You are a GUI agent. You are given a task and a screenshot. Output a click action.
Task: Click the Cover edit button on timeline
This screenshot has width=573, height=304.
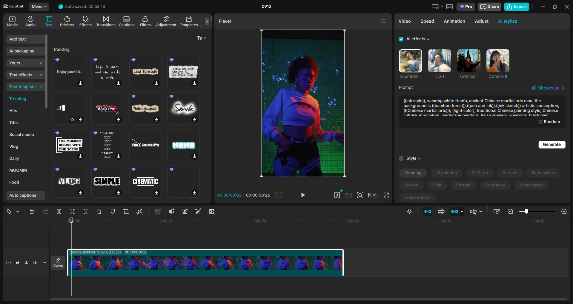(58, 263)
